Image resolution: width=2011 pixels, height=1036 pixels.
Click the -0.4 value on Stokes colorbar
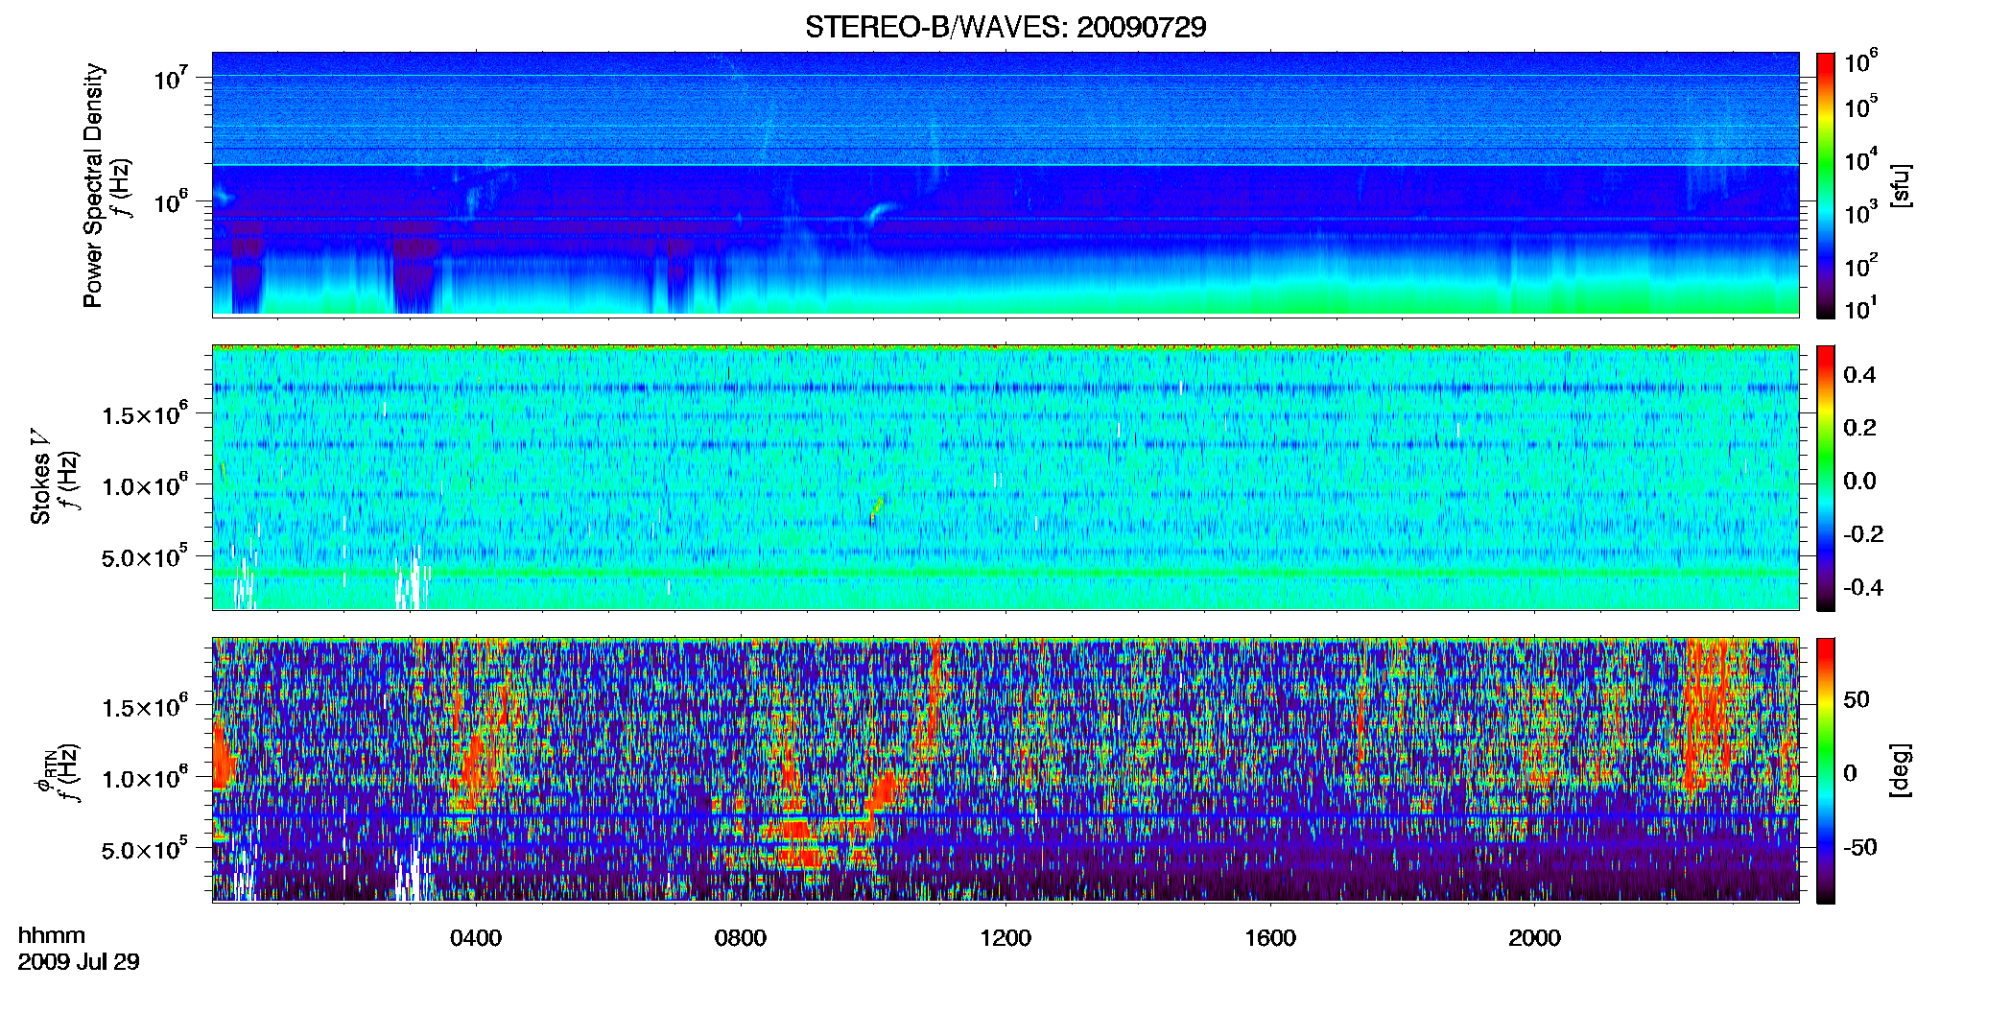(x=1863, y=587)
